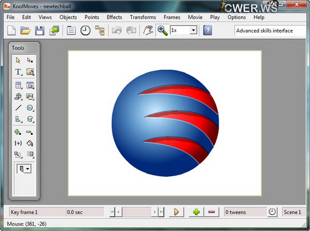Open the Edit menu
The image size is (310, 231).
pos(27,17)
